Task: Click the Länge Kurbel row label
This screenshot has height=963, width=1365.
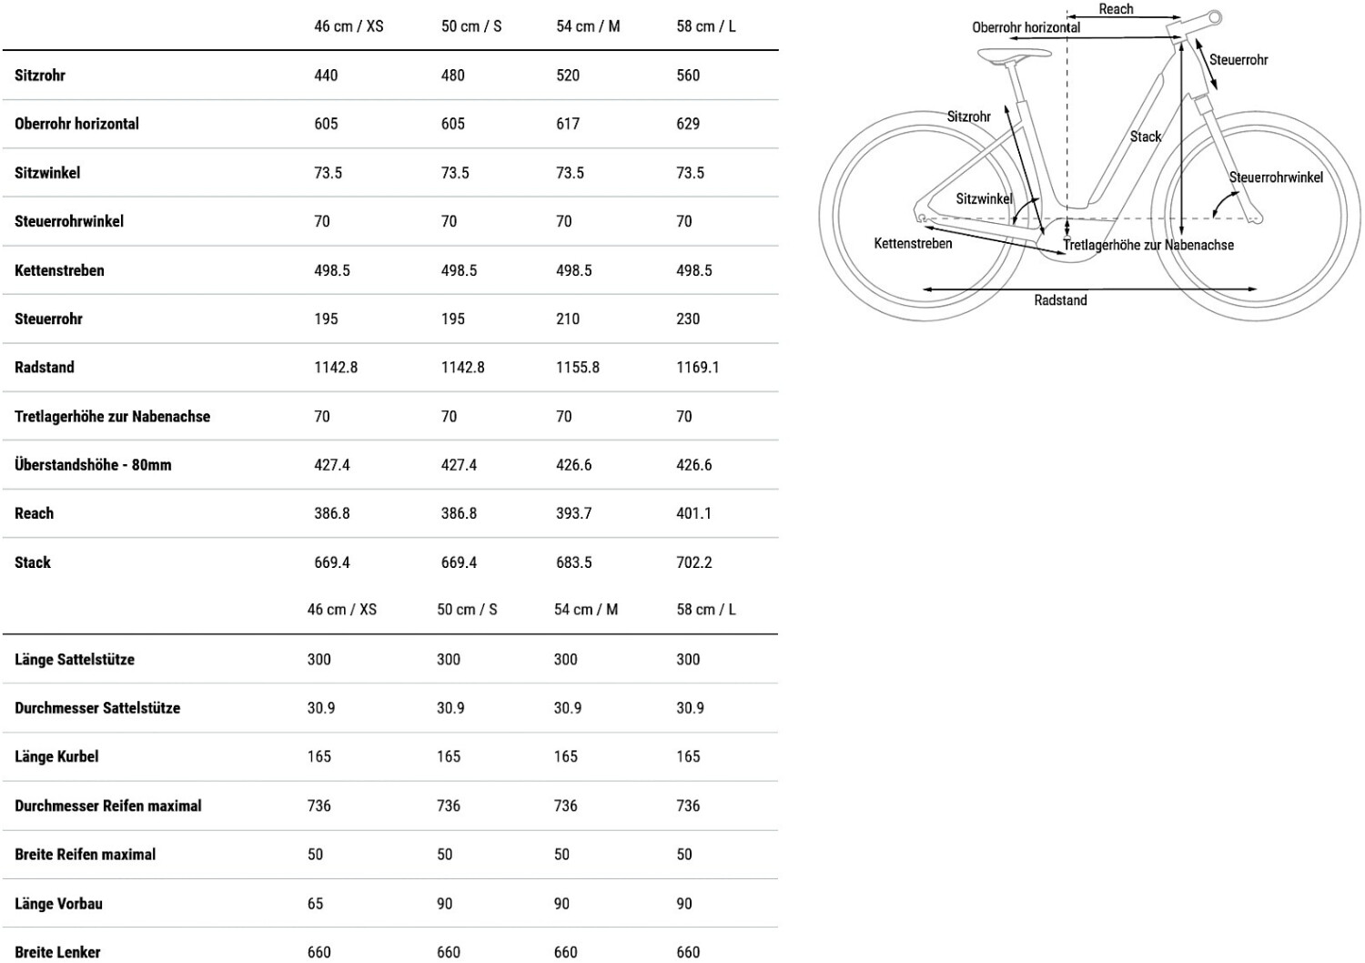Action: click(x=56, y=757)
